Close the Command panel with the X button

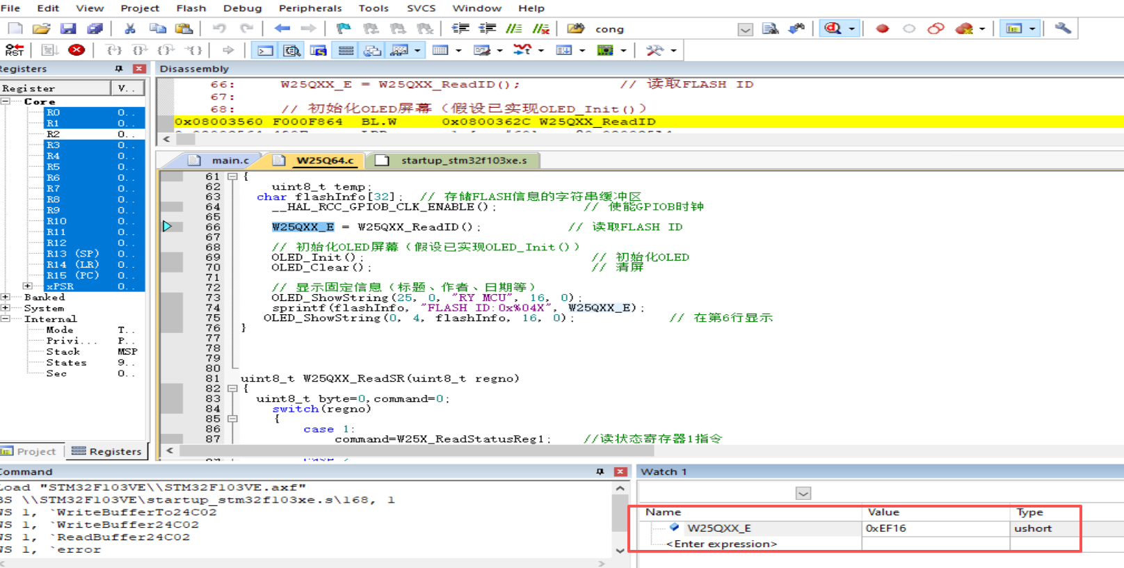620,471
